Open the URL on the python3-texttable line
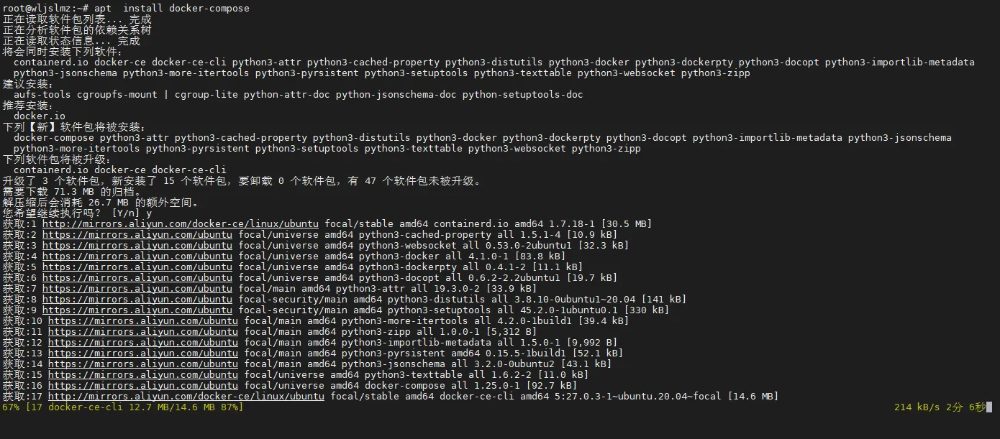This screenshot has height=439, width=1000. [x=142, y=375]
